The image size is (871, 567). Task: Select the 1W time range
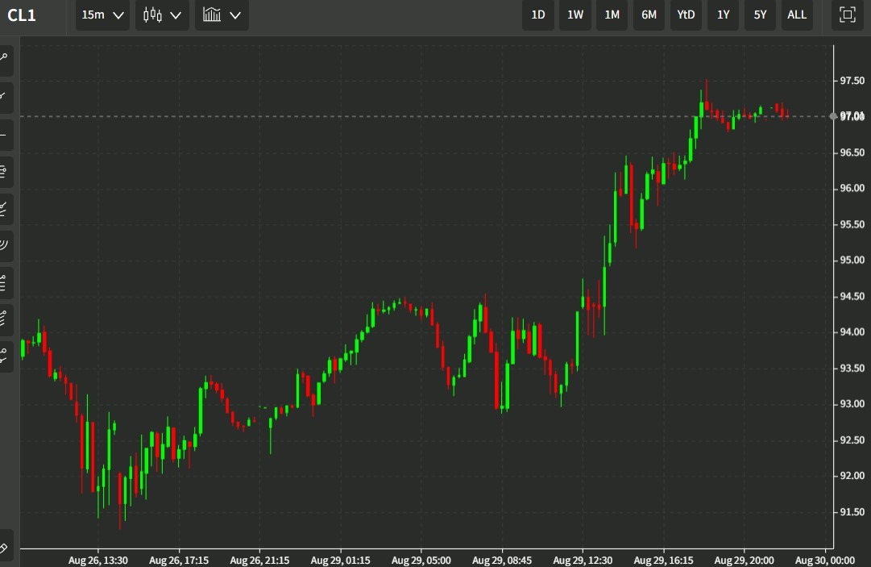[575, 15]
